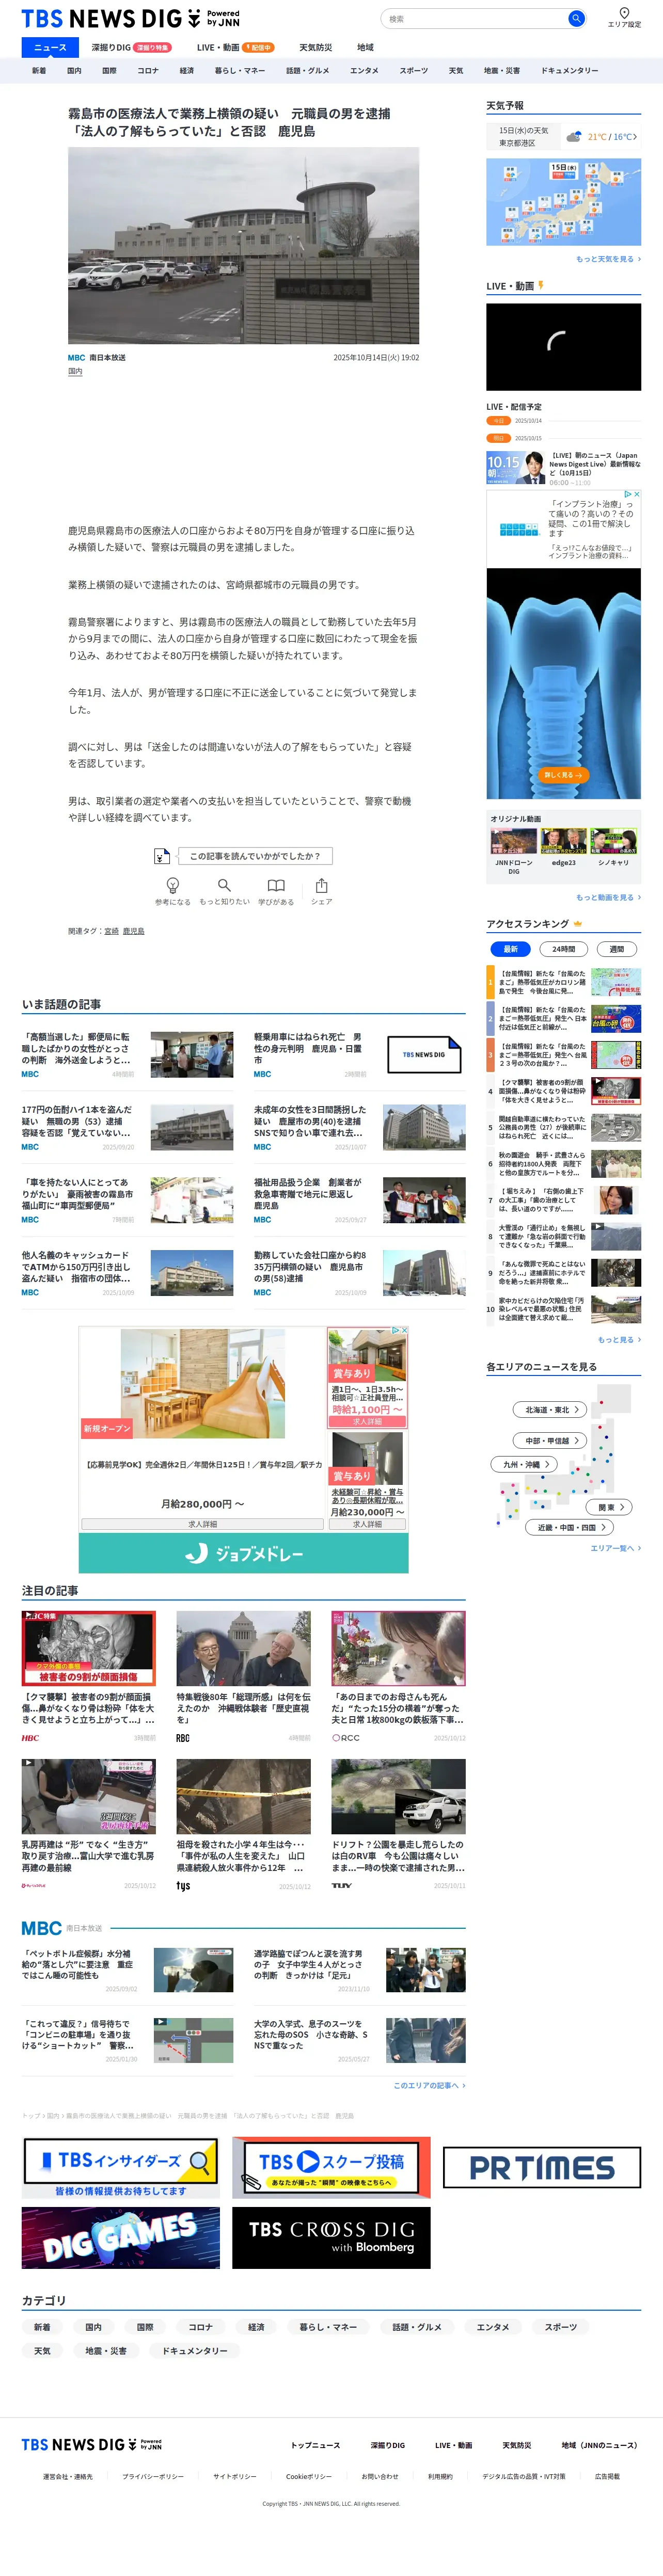The height and width of the screenshot is (2576, 663).
Task: Open the 地域 header tab
Action: click(365, 47)
